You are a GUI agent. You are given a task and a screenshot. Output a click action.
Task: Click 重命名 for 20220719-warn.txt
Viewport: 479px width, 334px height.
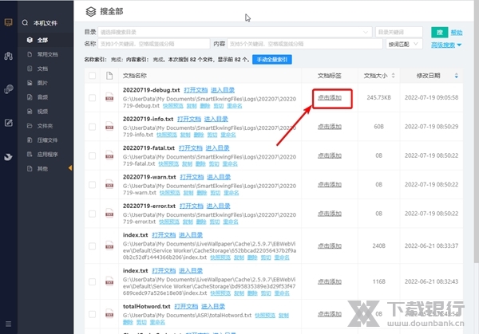(232, 193)
